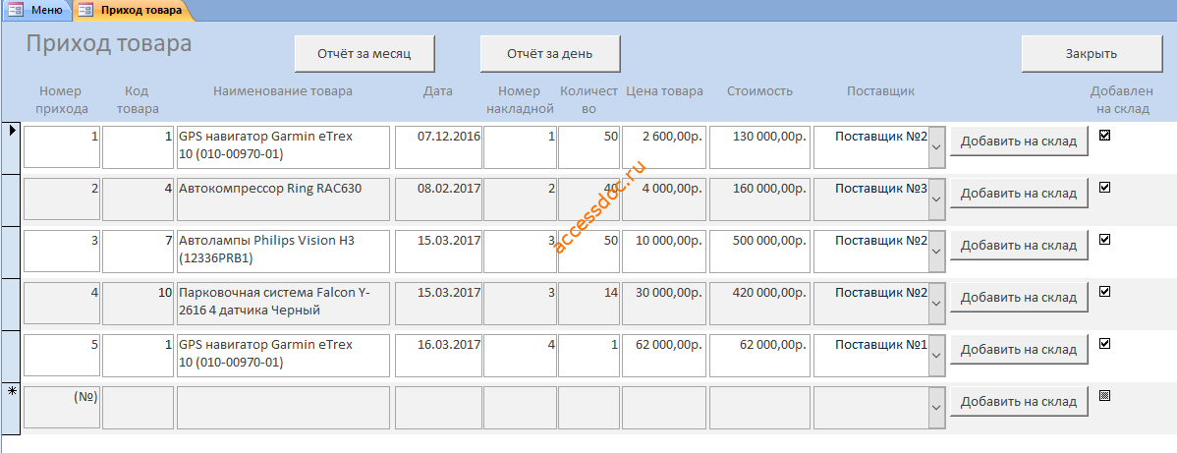Image resolution: width=1177 pixels, height=453 pixels.
Task: Select record 4 row selector
Action: pyautogui.click(x=11, y=305)
